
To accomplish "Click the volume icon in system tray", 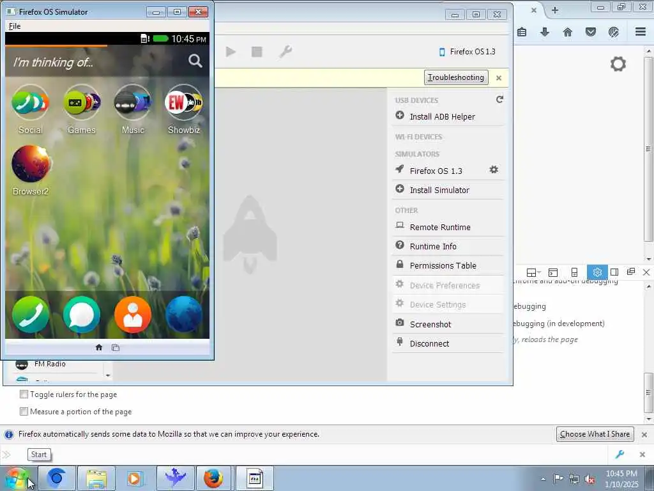I will click(x=589, y=479).
